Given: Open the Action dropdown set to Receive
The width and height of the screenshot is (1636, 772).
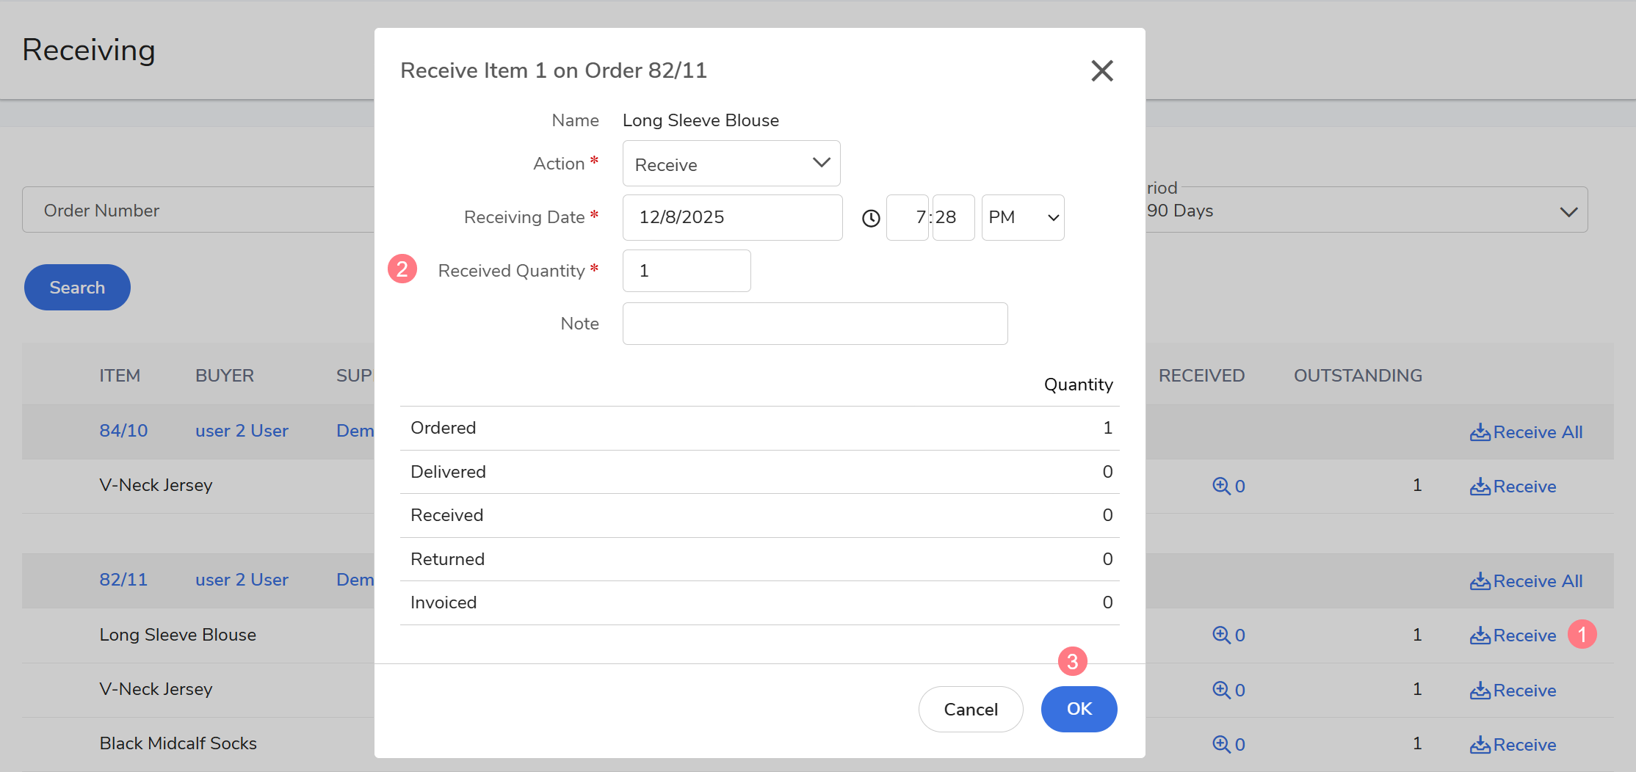Looking at the screenshot, I should tap(731, 164).
